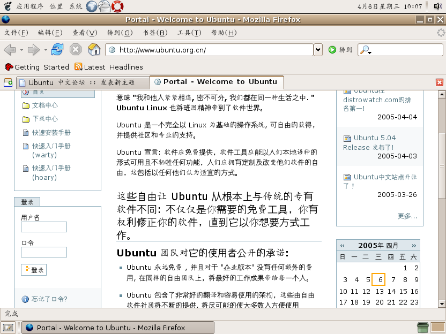The width and height of the screenshot is (446, 334).
Task: Click the Getting Started bookmark
Action: (37, 67)
